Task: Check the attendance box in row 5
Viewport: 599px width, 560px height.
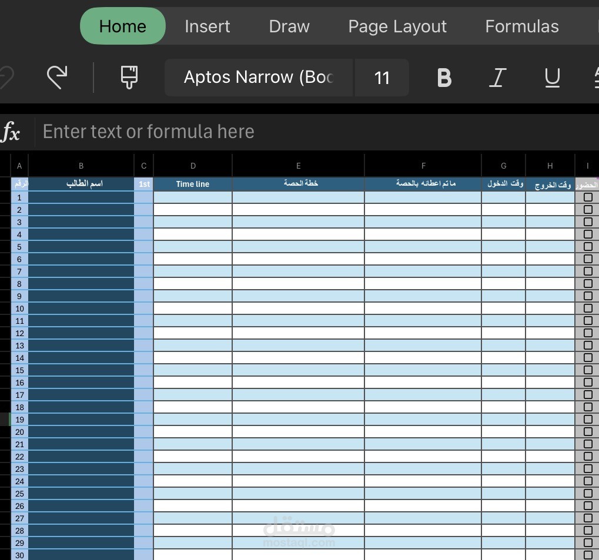Action: (x=588, y=246)
